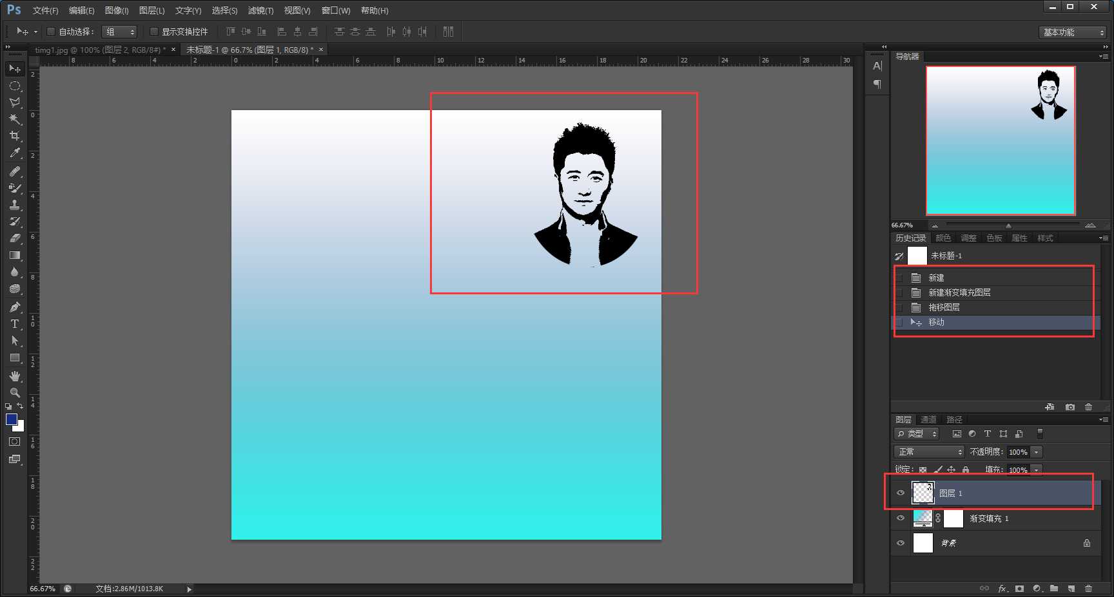This screenshot has height=597, width=1114.
Task: Enable the 自动选择 checkbox
Action: [x=51, y=32]
